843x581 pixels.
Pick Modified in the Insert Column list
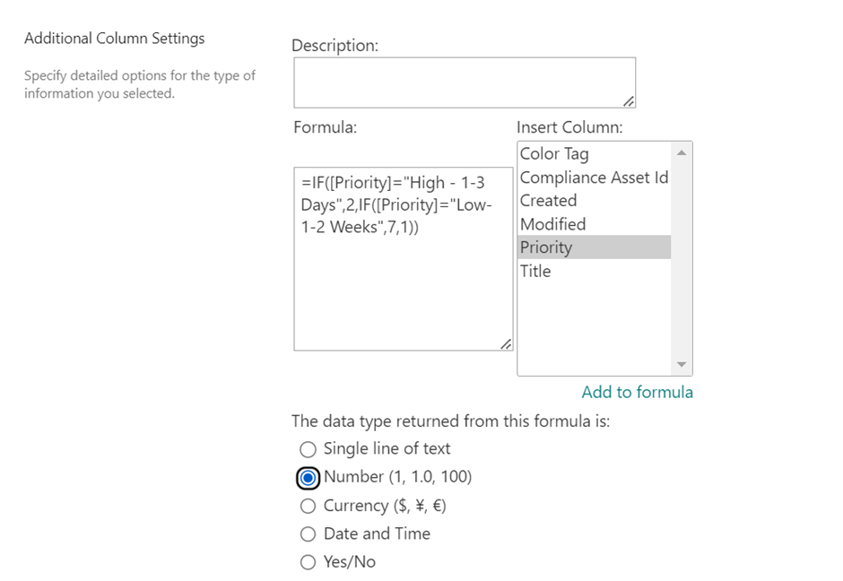click(x=552, y=224)
